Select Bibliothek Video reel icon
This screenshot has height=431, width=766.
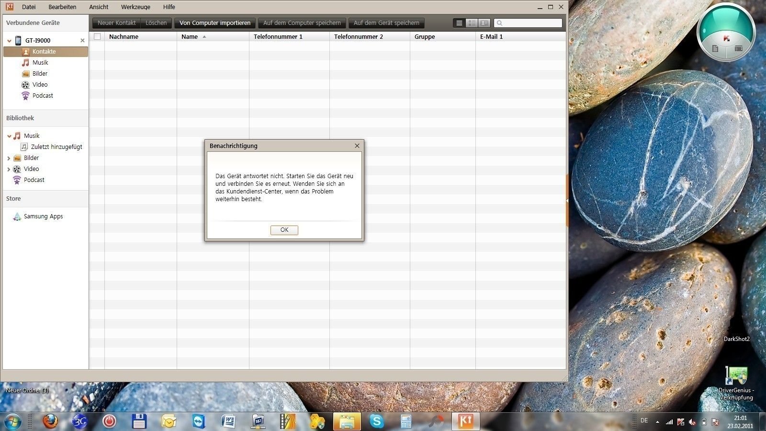(x=17, y=169)
